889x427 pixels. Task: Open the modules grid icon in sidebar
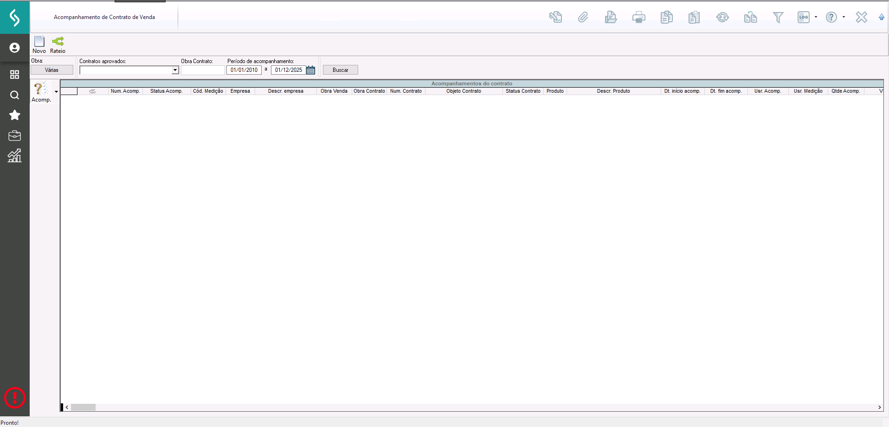15,75
